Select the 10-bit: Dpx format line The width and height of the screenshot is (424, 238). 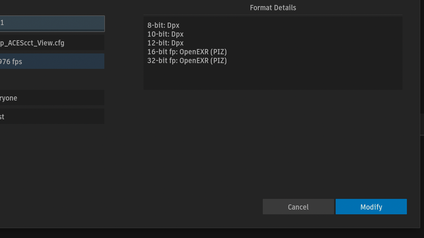(165, 34)
